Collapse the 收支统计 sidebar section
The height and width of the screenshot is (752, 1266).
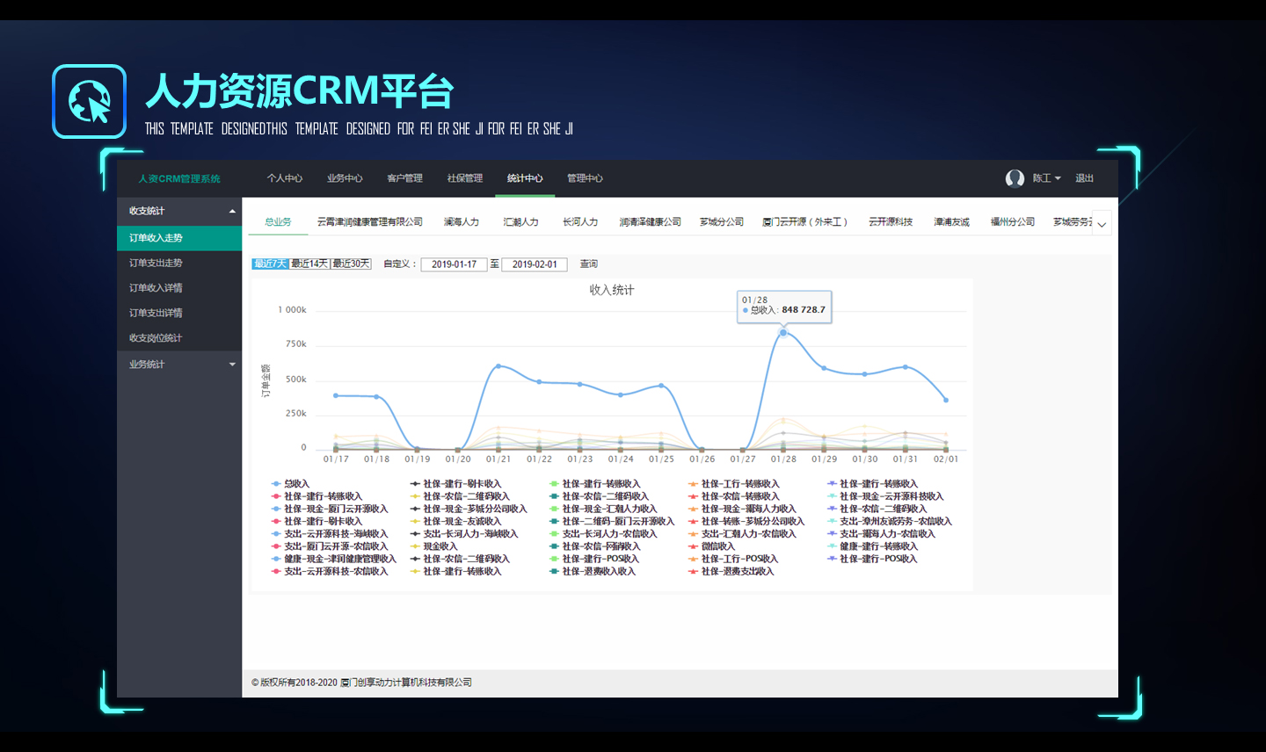tap(179, 211)
